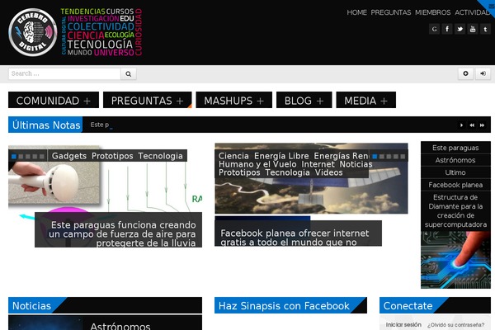Select first dot of right slider
This screenshot has width=495, height=330.
[x=375, y=156]
